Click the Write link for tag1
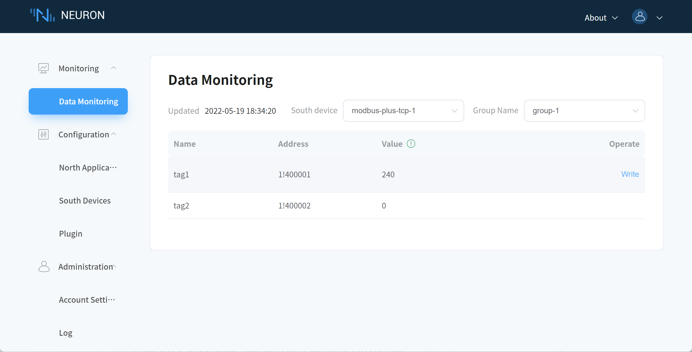Screen dimensions: 692x352 click(x=630, y=174)
